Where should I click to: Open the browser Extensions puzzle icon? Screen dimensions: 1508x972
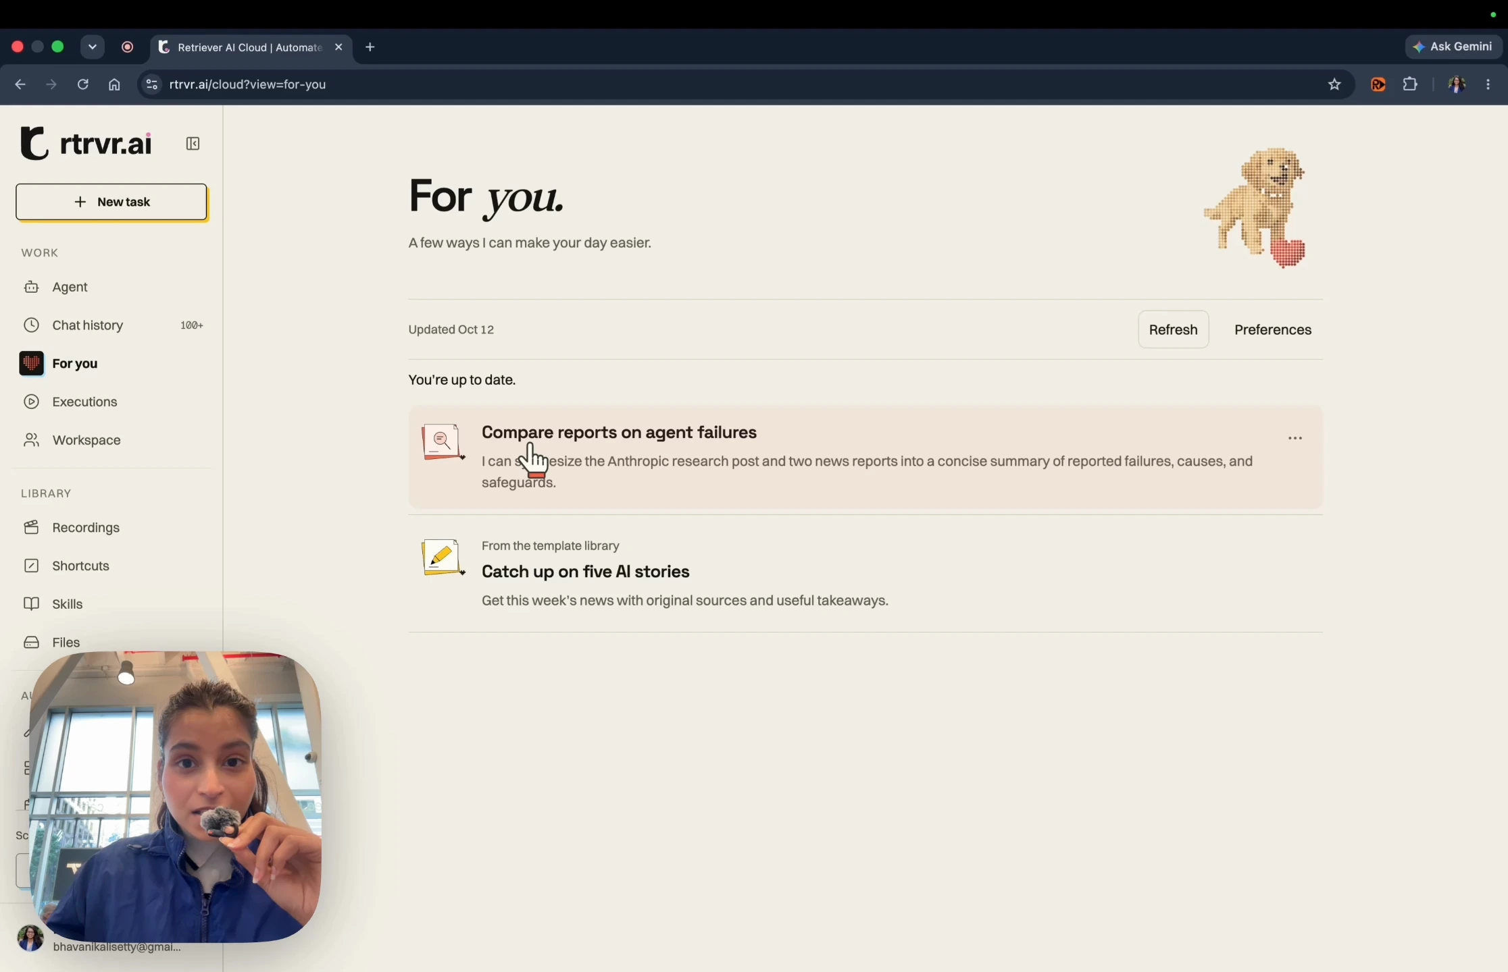(1410, 84)
